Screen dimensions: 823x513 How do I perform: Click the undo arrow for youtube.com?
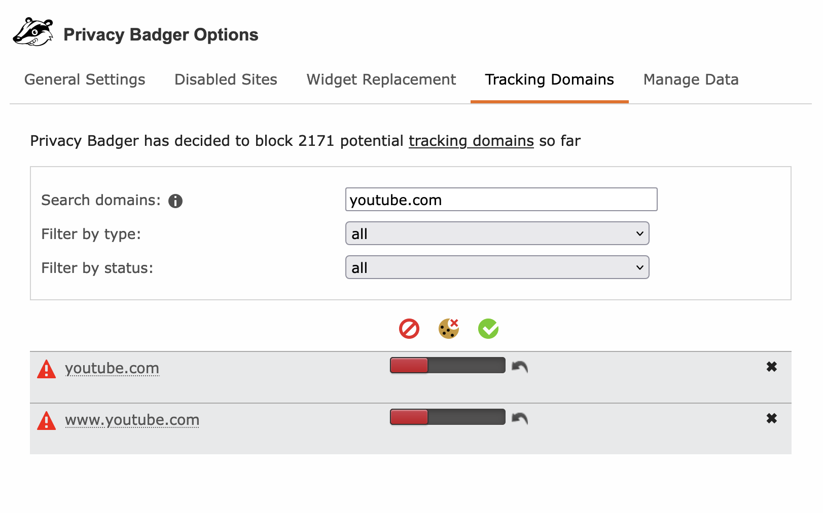pos(519,367)
